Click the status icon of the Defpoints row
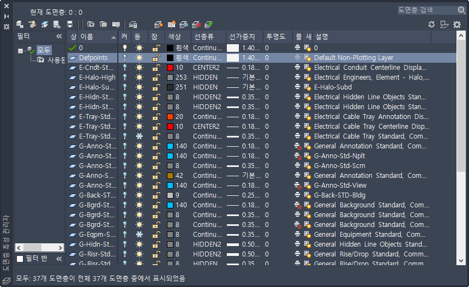The image size is (469, 287). click(73, 58)
